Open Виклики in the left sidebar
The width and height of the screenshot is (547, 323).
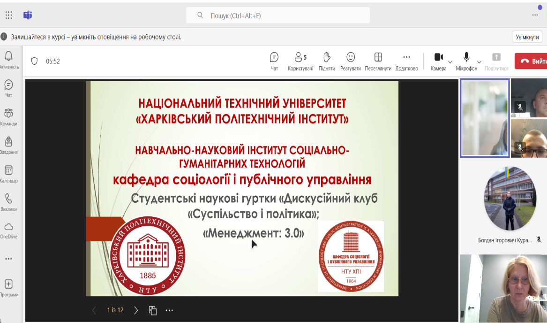click(x=9, y=202)
